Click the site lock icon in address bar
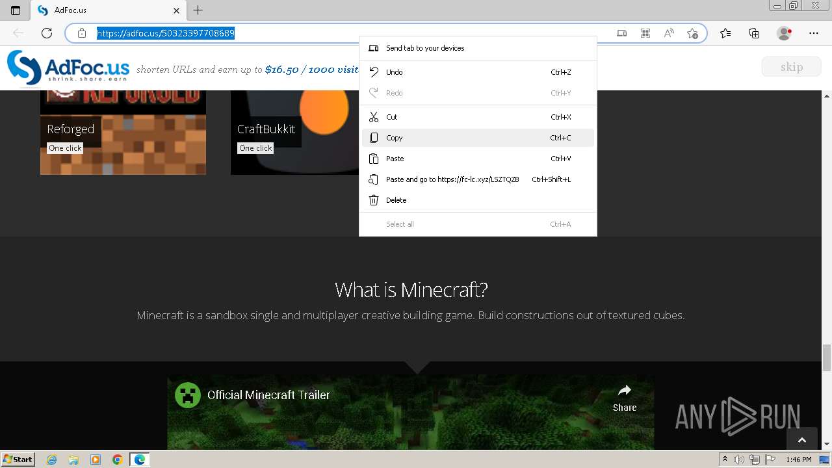832x468 pixels. pyautogui.click(x=82, y=33)
